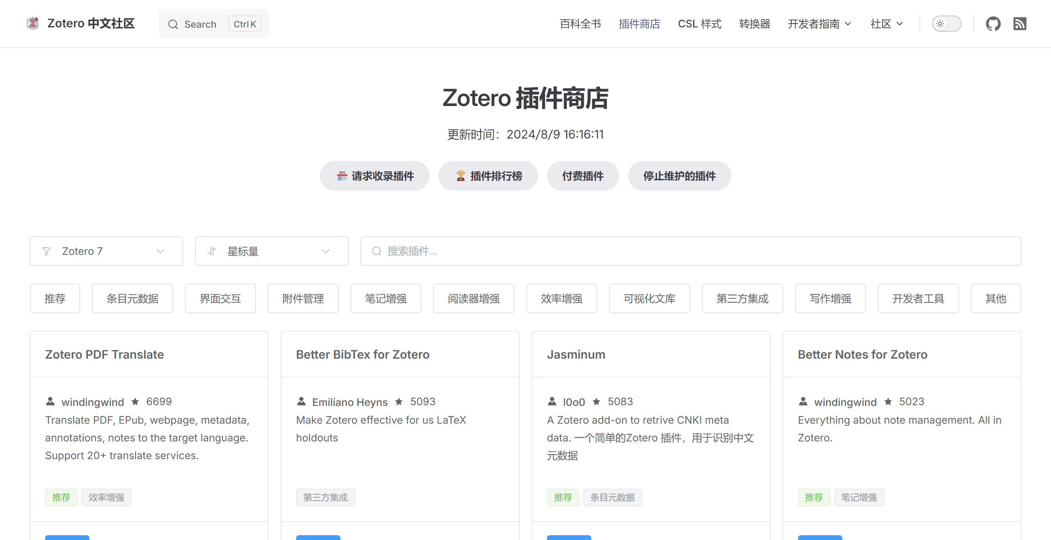Click 笔记增强 tag on Better Notes card
The width and height of the screenshot is (1051, 540).
coord(859,498)
